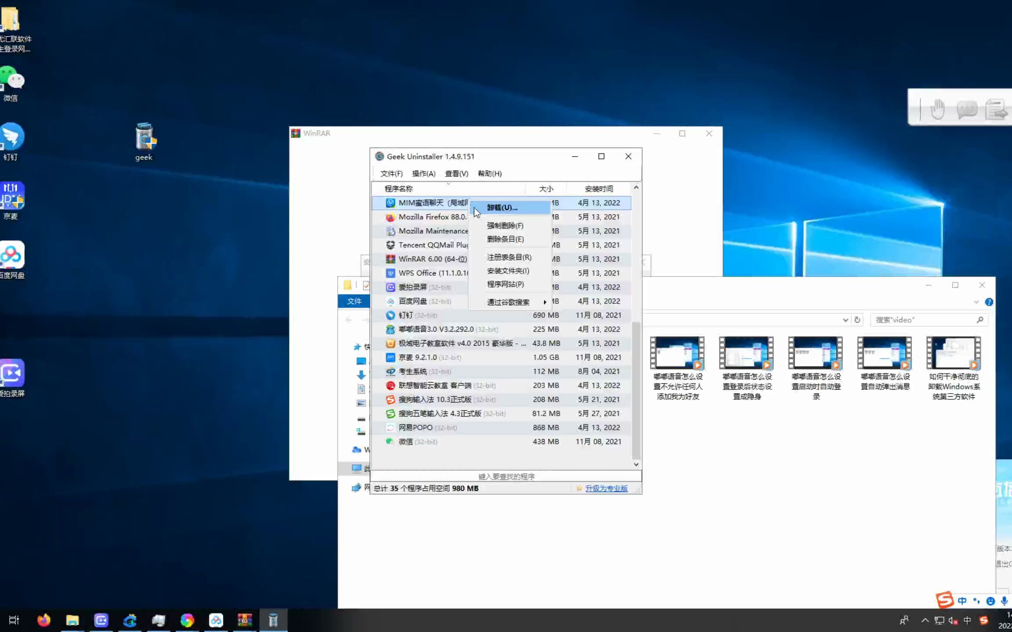Image resolution: width=1012 pixels, height=632 pixels.
Task: Click the raise-hand icon in floating toolbar
Action: click(x=937, y=109)
